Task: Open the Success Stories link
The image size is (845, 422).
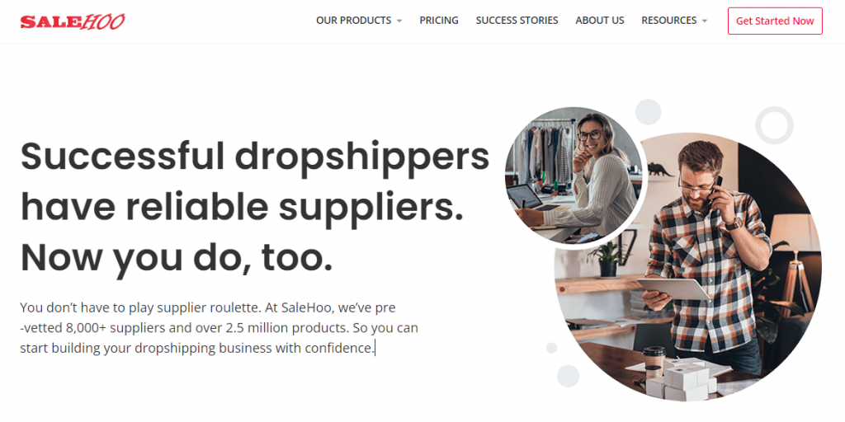Action: coord(517,21)
